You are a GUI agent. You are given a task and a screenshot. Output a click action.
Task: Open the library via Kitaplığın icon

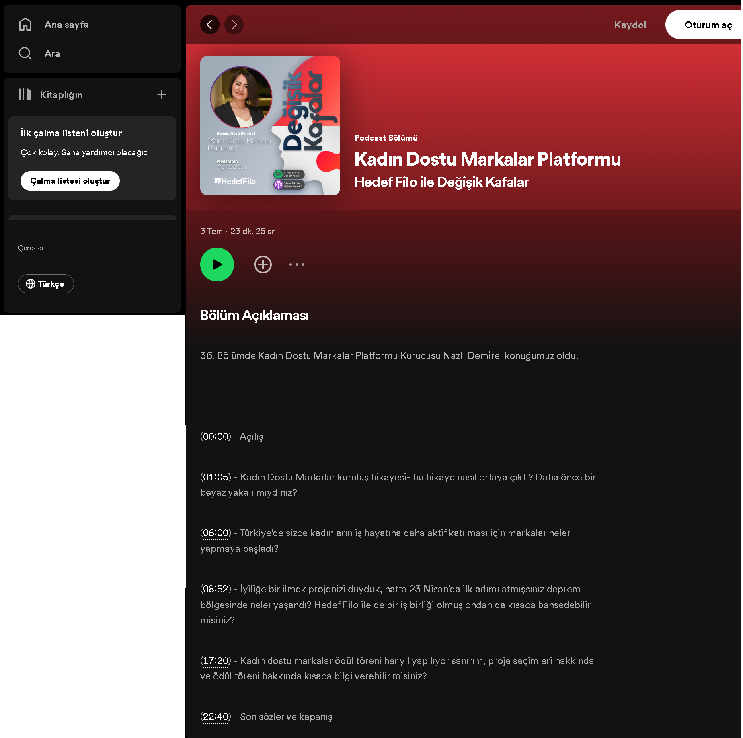[25, 95]
